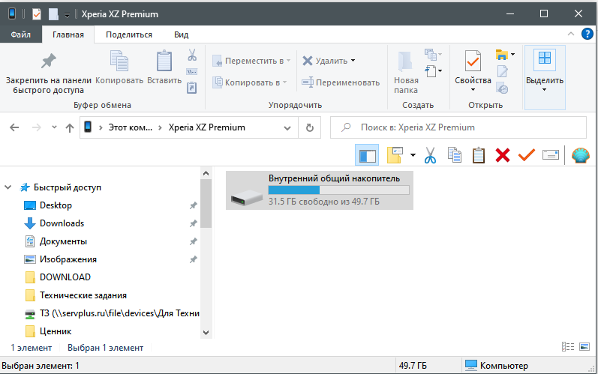Open Изображения in the sidebar
The height and width of the screenshot is (374, 598).
coord(68,259)
